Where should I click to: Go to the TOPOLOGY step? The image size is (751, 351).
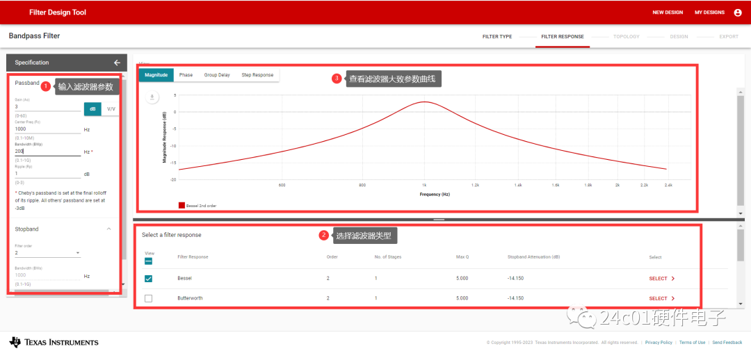point(626,37)
